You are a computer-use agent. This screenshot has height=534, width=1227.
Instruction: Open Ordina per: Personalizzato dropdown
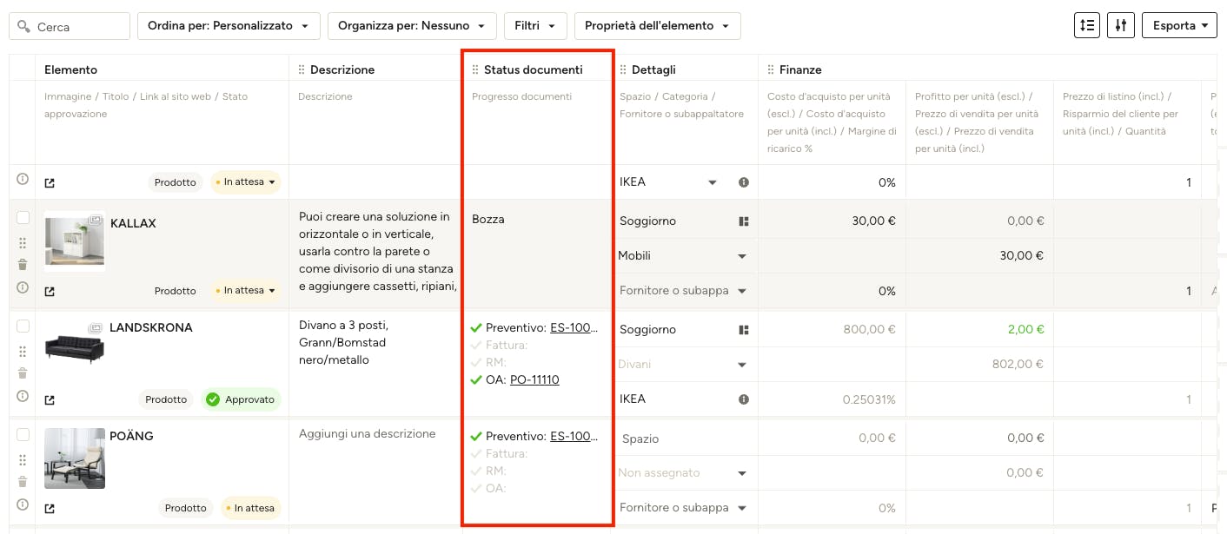tap(229, 26)
